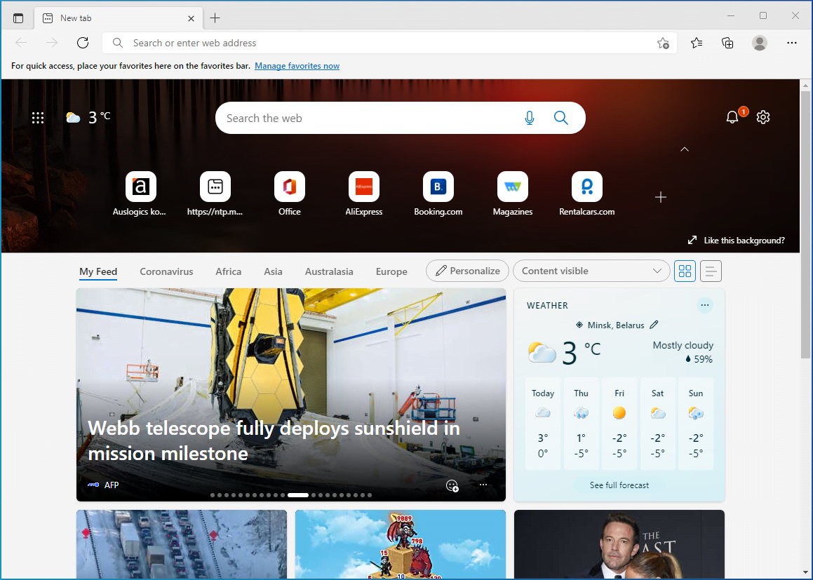The image size is (813, 580).
Task: Open the Favorites list icon
Action: [x=697, y=43]
